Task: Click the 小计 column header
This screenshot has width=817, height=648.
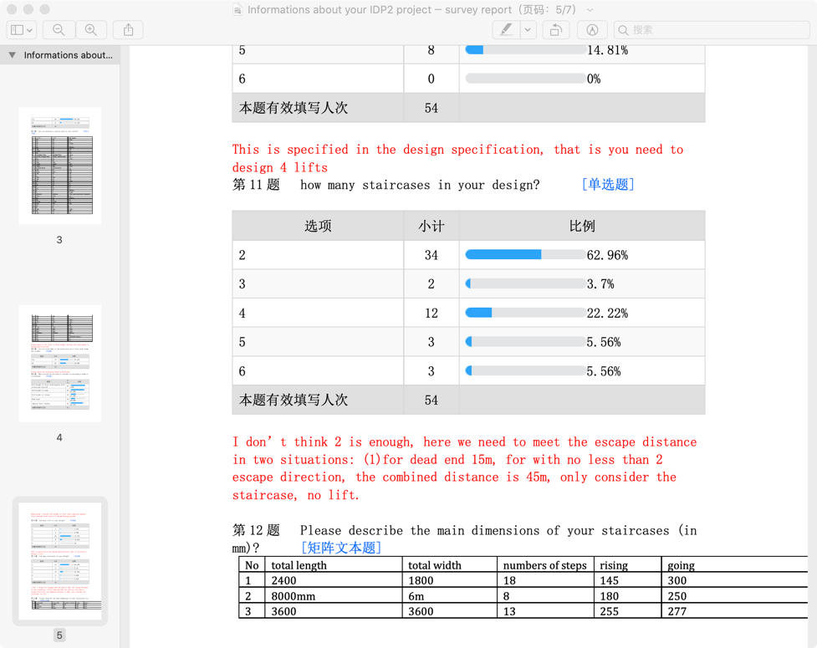Action: pyautogui.click(x=431, y=226)
